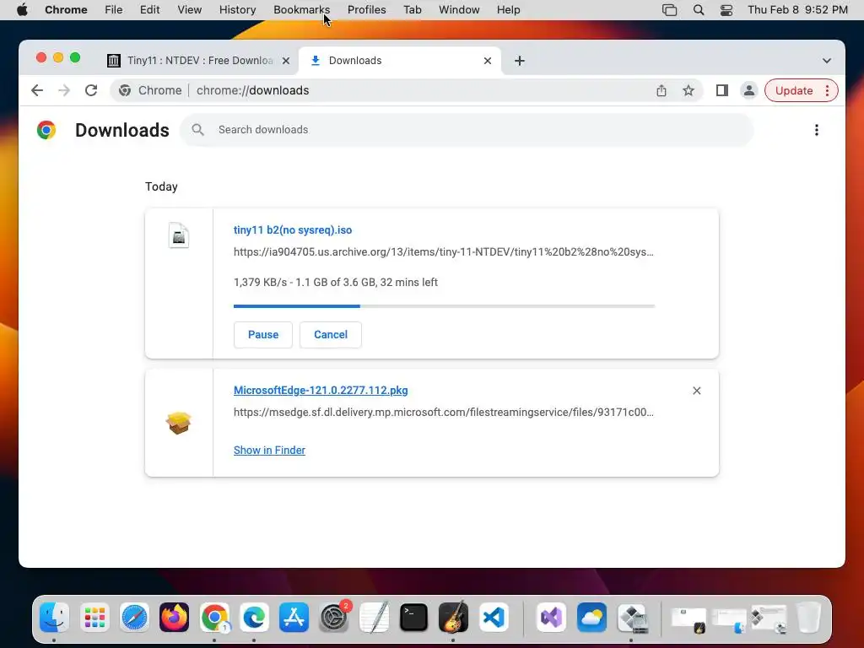This screenshot has width=864, height=648.
Task: Open the Tab menu
Action: click(x=412, y=10)
